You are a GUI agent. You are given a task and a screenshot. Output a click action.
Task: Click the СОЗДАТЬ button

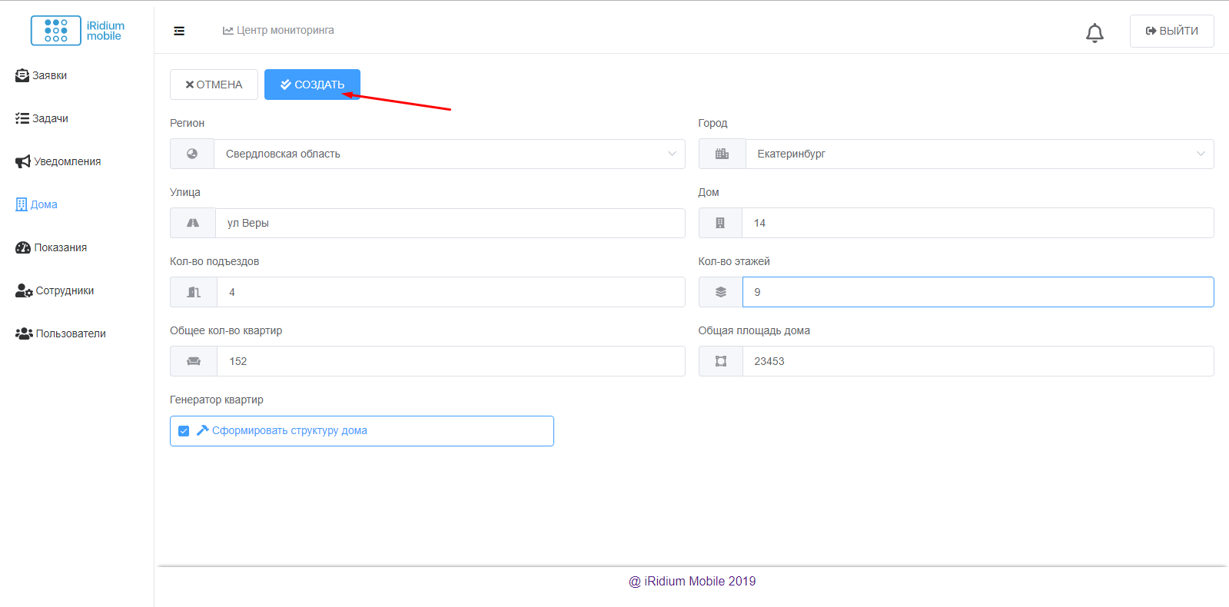312,85
